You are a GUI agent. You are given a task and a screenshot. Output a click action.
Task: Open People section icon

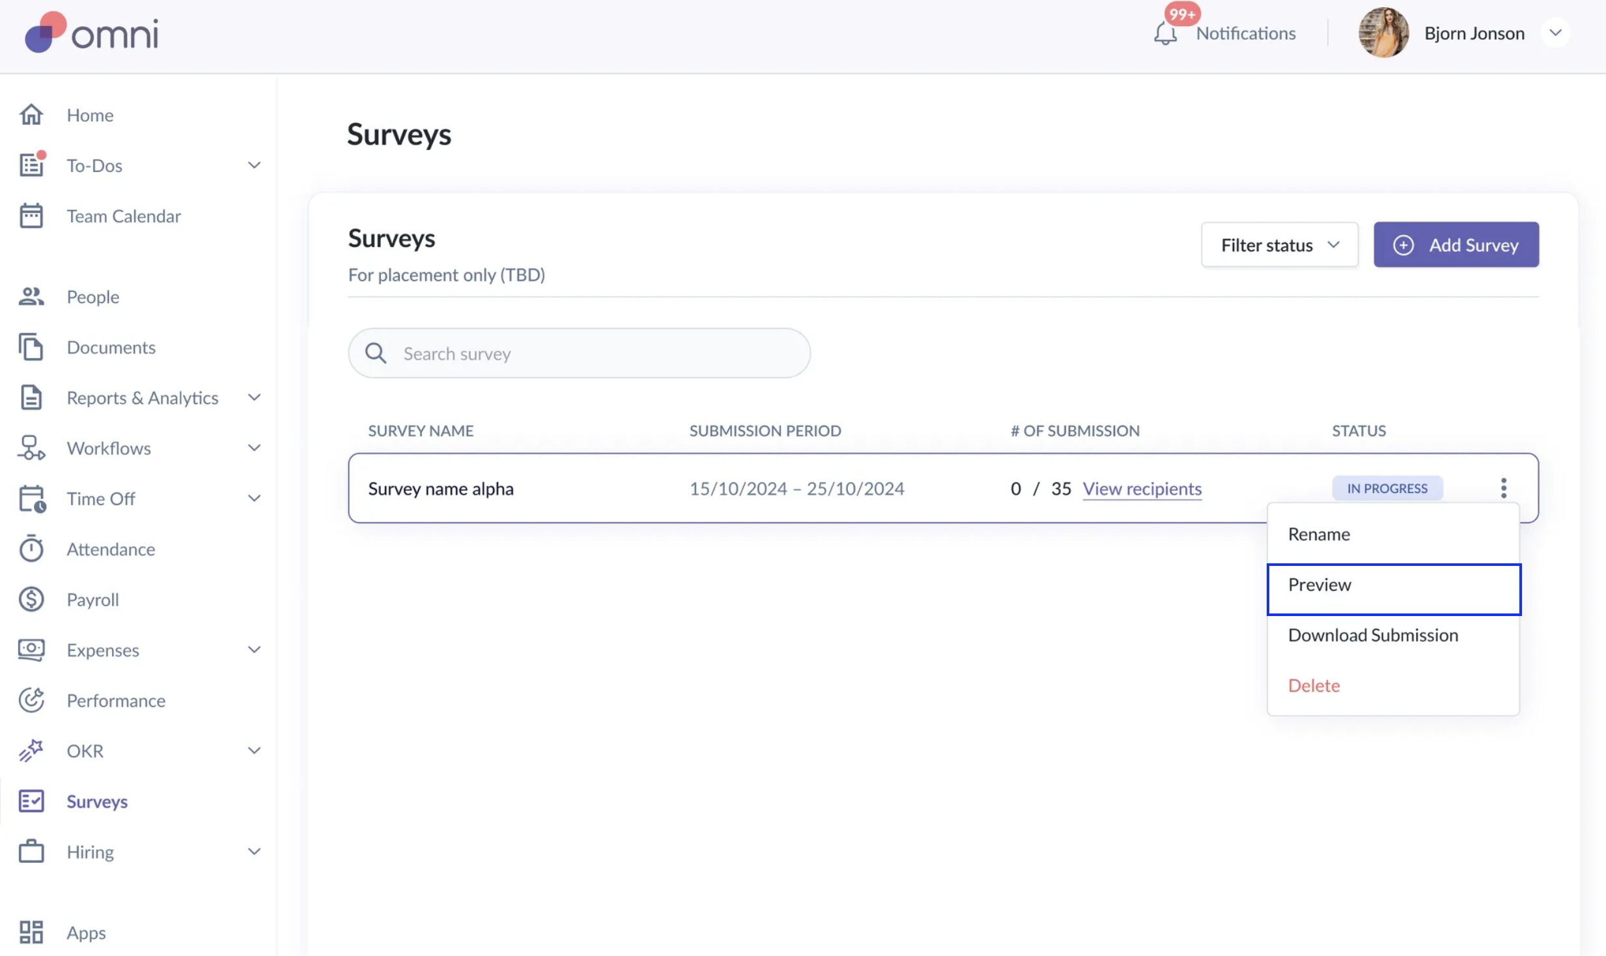31,297
